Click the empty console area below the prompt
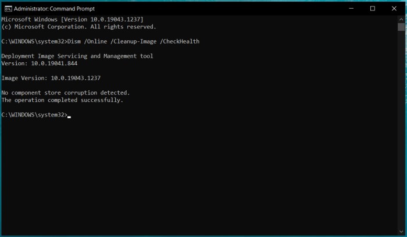This screenshot has height=237, width=407. coord(199,176)
